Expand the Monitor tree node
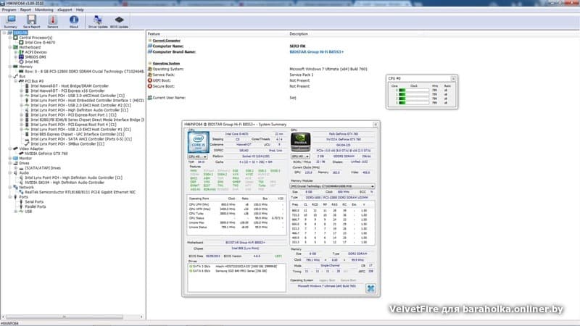The image size is (580, 326). pos(10,158)
